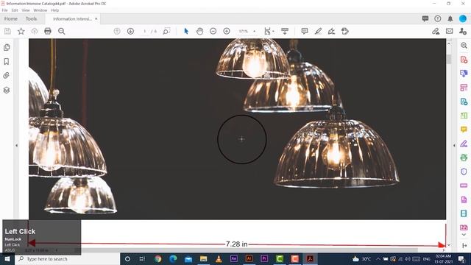
Task: Open the View menu
Action: click(26, 10)
